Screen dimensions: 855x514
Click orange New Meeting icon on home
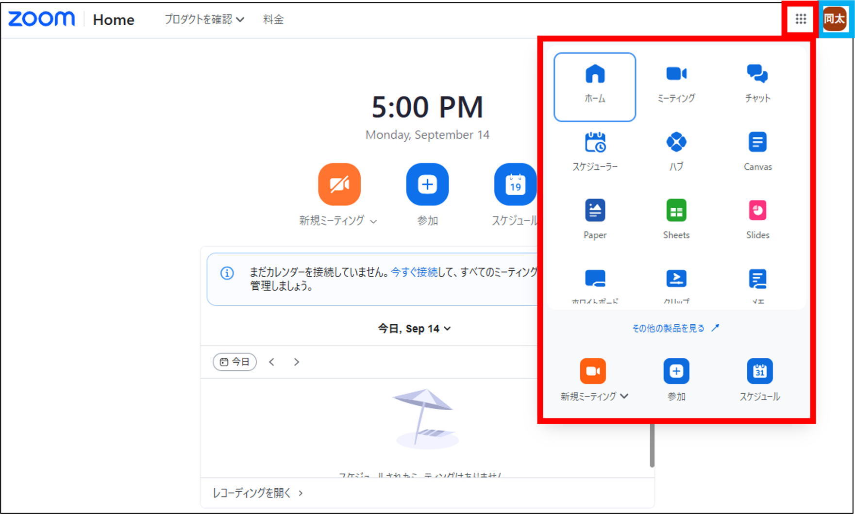339,184
